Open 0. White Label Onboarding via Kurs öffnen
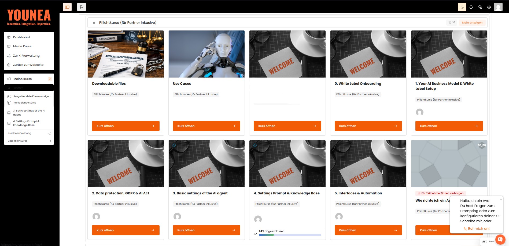 coord(368,126)
